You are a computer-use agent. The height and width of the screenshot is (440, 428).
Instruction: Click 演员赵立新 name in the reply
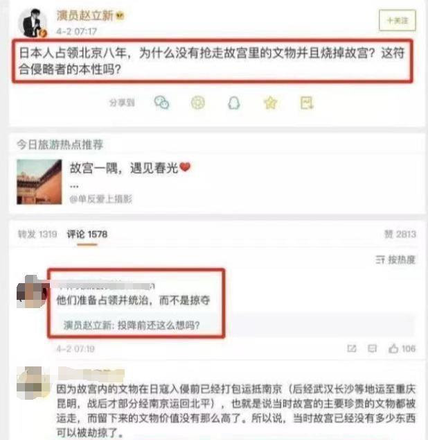tap(88, 325)
